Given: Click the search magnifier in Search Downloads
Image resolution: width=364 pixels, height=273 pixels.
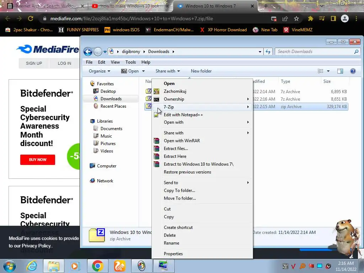Looking at the screenshot, I should tap(356, 52).
